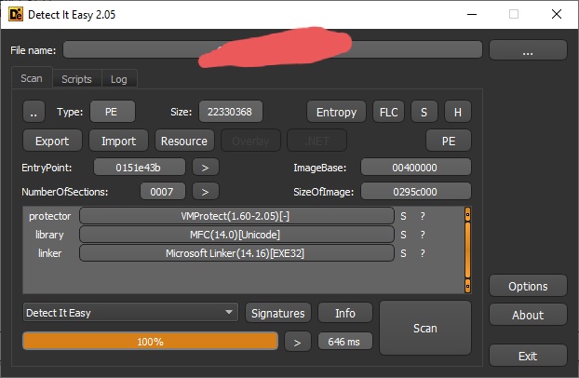Screen dimensions: 579x378
Task: Click the ? on the MFC library row
Action: (422, 235)
